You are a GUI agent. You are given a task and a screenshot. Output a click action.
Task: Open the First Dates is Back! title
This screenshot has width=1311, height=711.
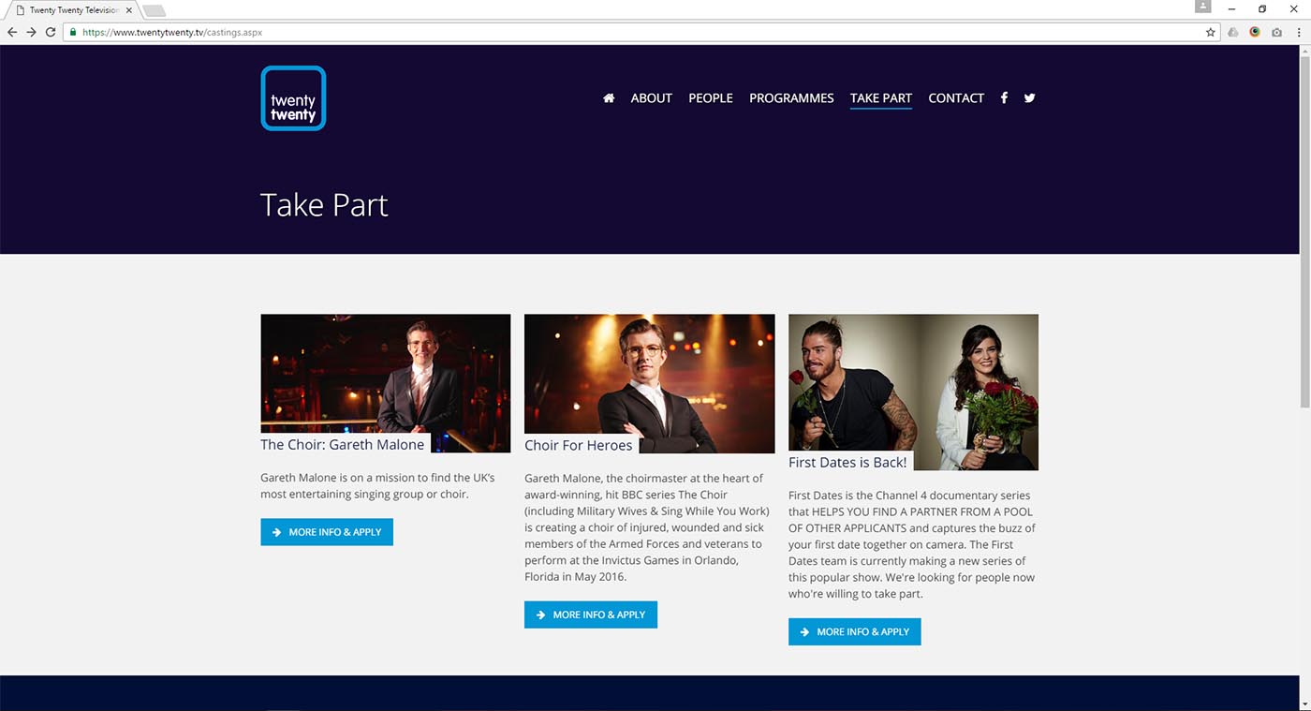847,462
